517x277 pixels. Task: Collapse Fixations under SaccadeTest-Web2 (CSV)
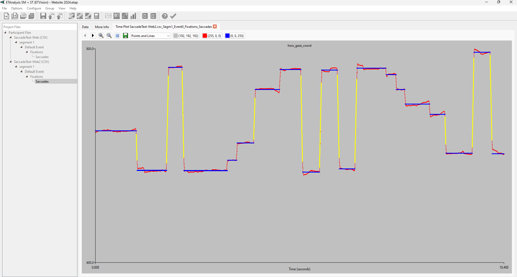point(27,76)
